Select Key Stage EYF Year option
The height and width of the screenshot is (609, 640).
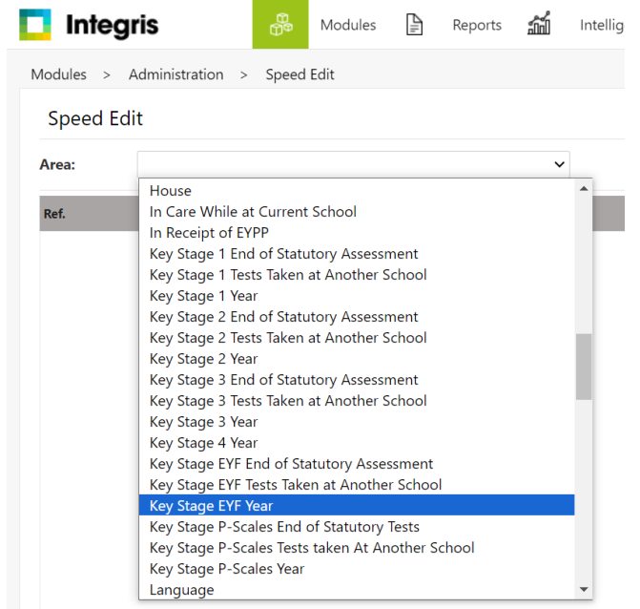coord(211,506)
